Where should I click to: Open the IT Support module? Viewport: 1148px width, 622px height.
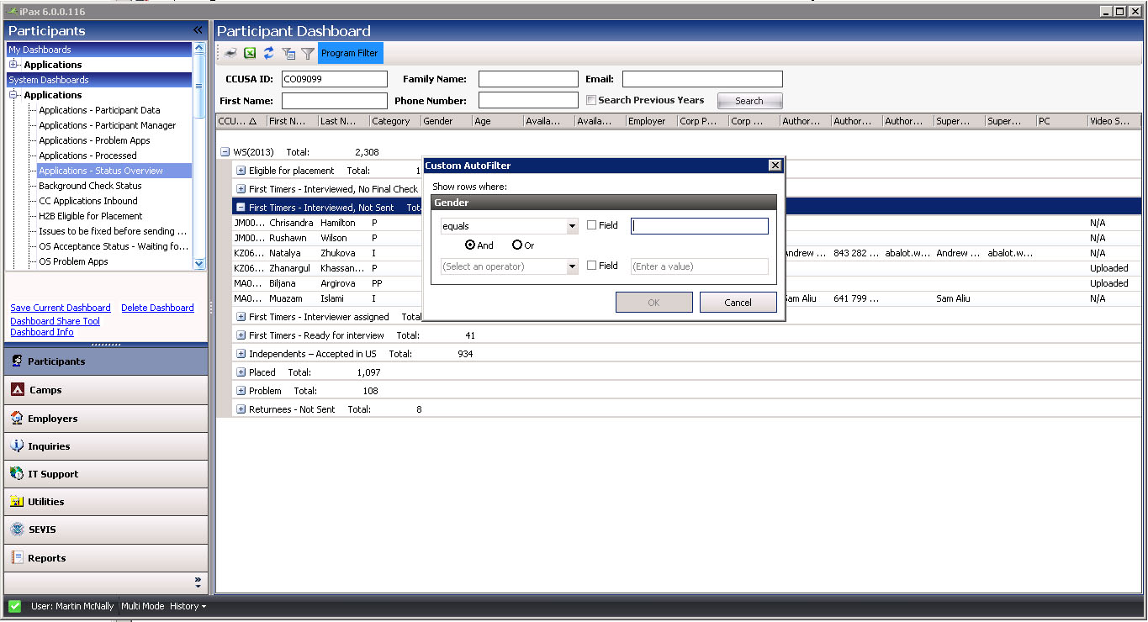click(x=52, y=474)
